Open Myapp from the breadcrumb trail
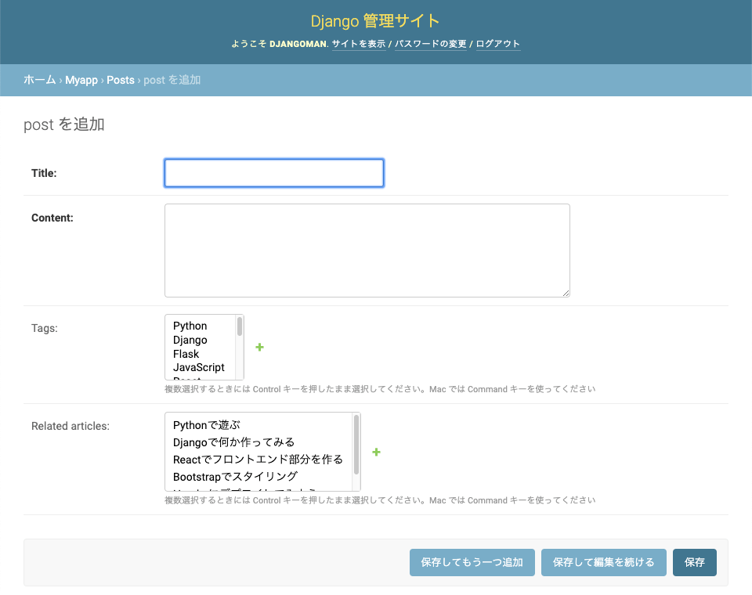 coord(81,79)
